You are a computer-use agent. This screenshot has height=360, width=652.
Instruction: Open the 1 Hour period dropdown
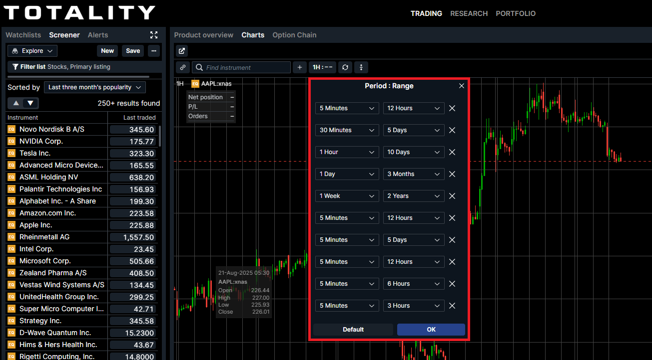(x=347, y=152)
